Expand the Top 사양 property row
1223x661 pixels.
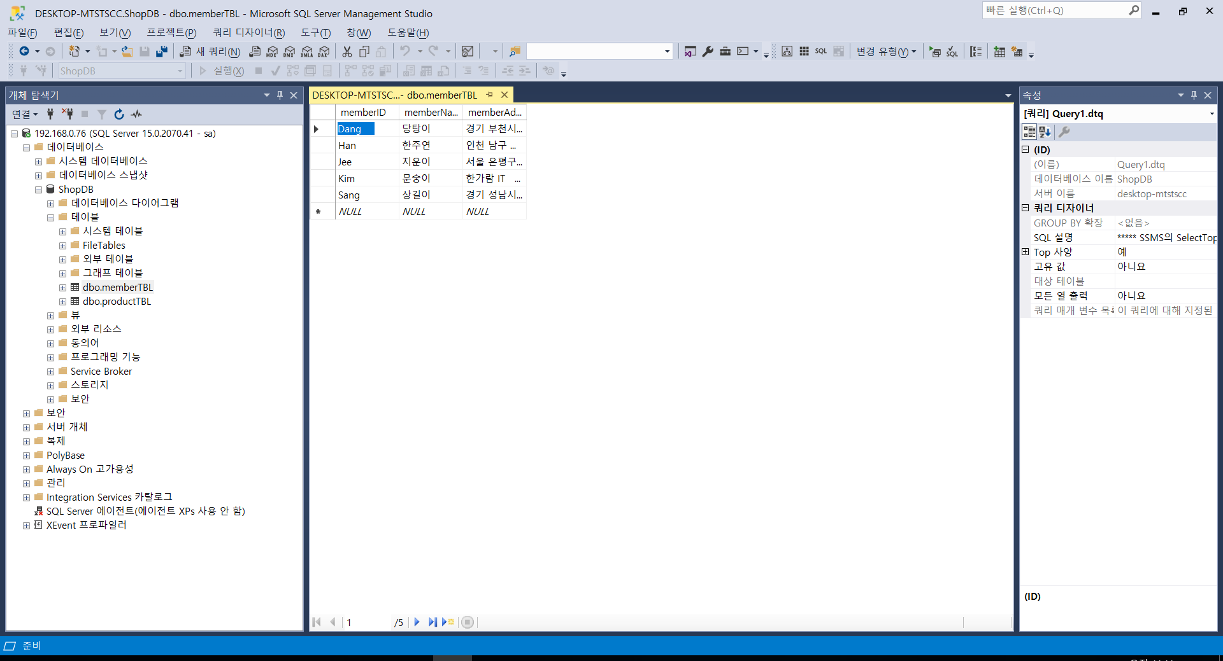point(1026,252)
